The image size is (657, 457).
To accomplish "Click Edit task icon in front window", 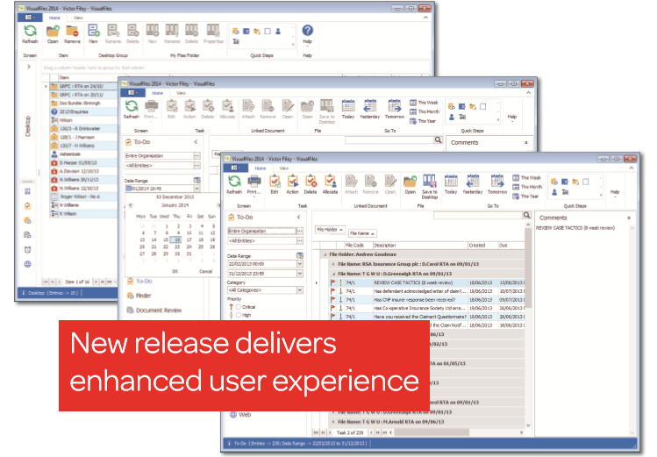I will tap(275, 185).
